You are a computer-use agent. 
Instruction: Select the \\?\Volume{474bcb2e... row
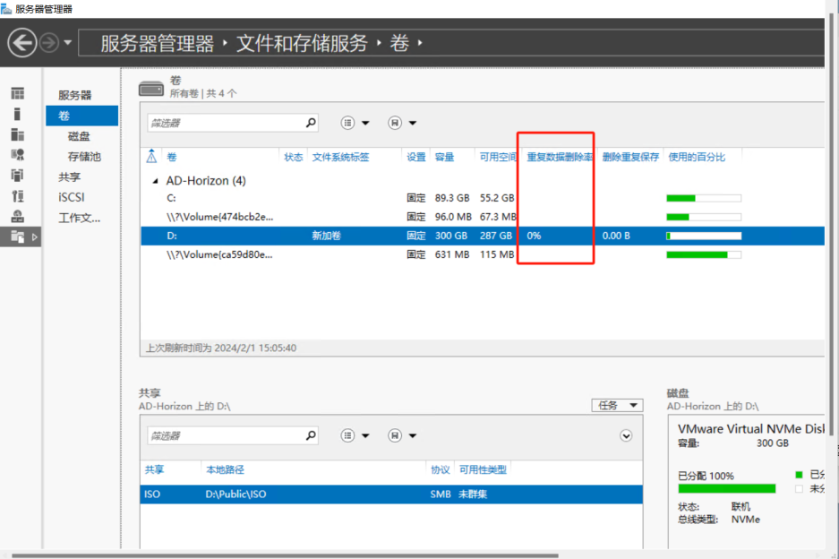483,217
